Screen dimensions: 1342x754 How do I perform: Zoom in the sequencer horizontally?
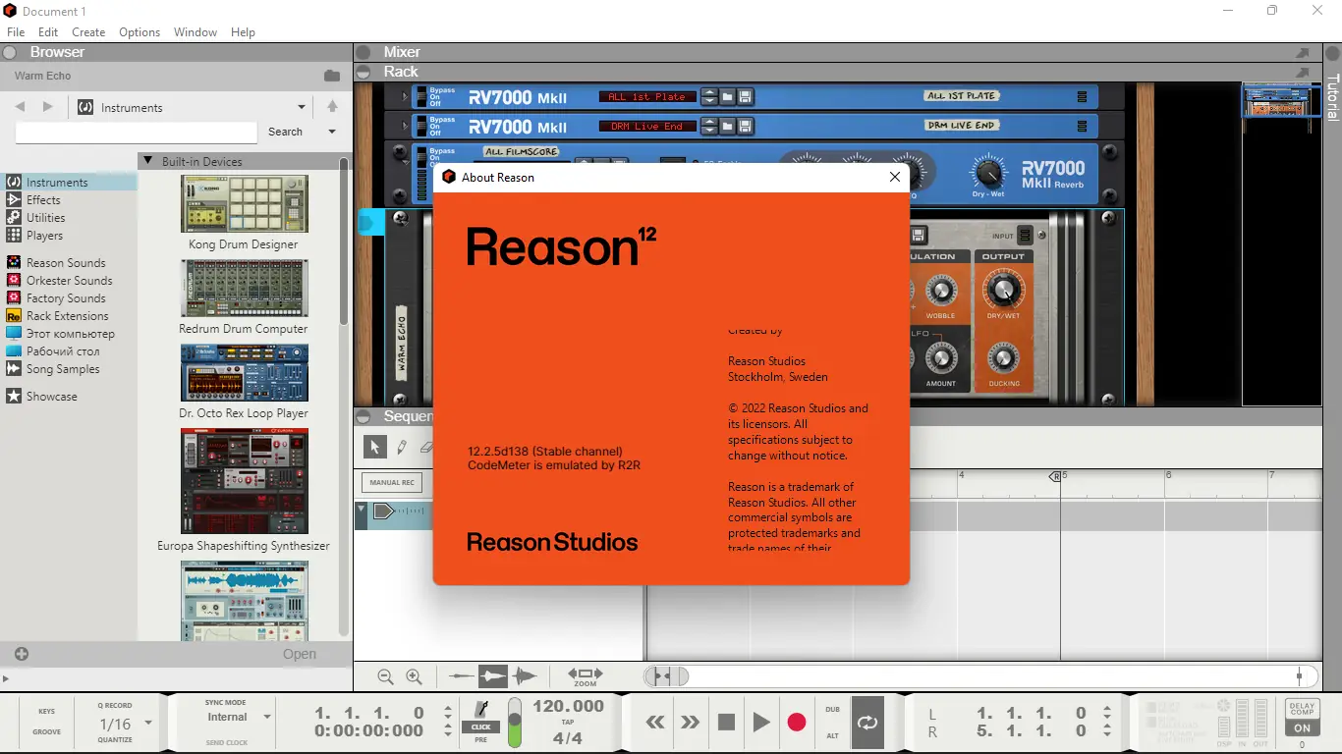(x=414, y=676)
